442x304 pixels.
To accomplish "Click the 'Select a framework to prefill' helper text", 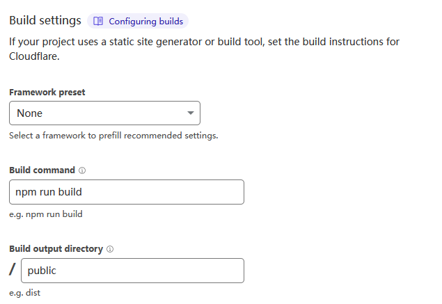I will coord(113,136).
